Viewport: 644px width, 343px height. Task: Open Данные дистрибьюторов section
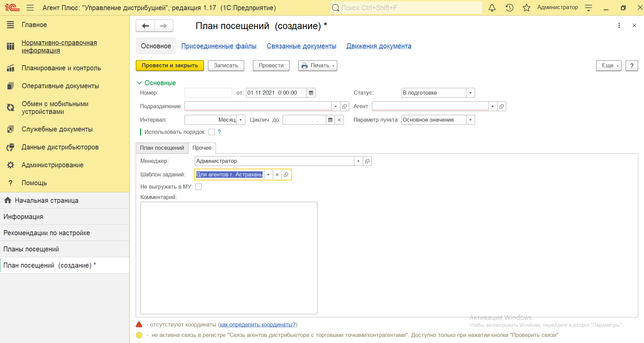(x=60, y=147)
